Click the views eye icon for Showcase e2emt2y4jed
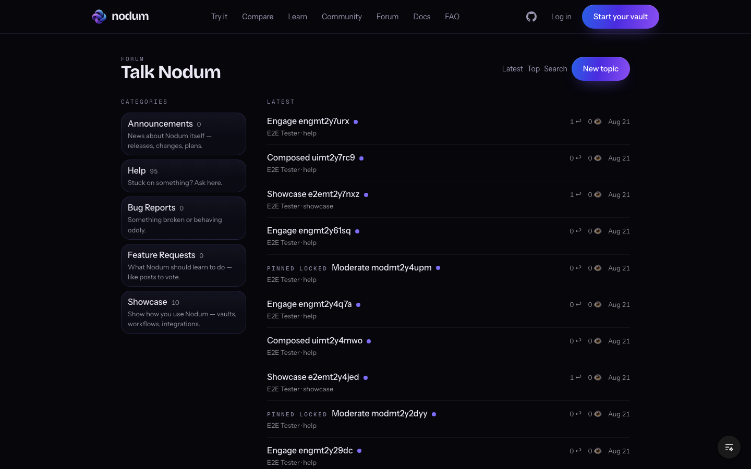Image resolution: width=751 pixels, height=469 pixels. tap(598, 377)
